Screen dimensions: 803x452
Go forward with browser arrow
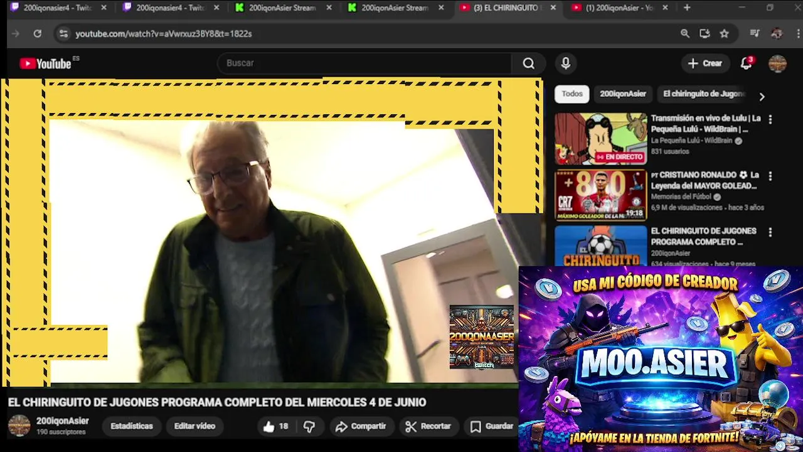(x=16, y=34)
